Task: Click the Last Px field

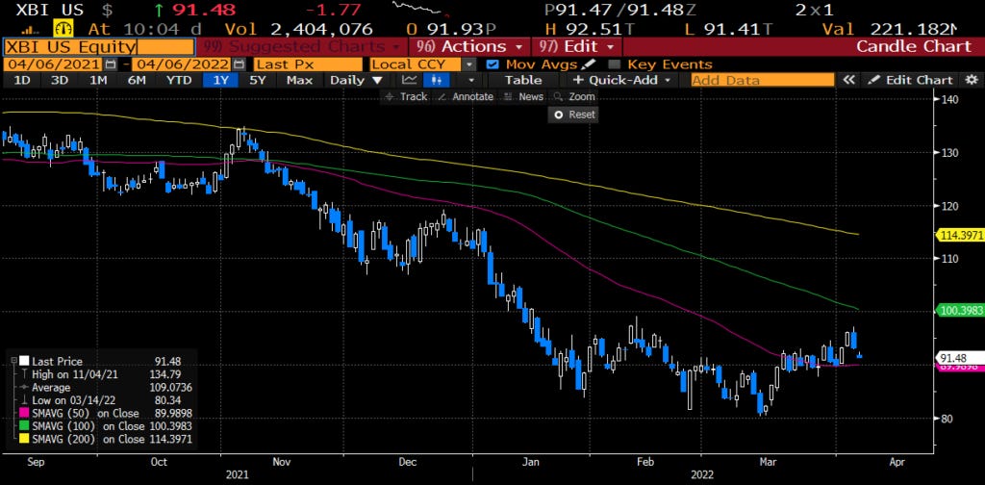Action: 308,64
